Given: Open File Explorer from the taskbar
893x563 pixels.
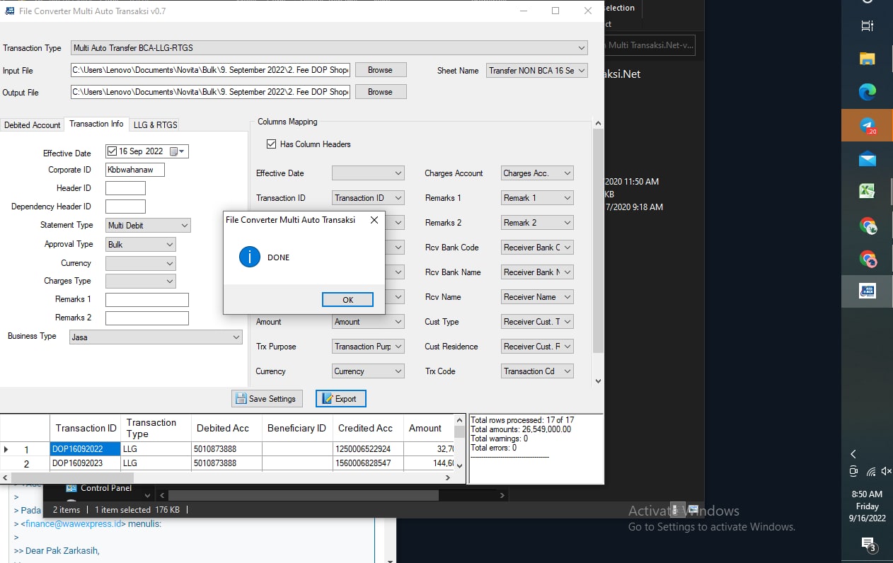Looking at the screenshot, I should pyautogui.click(x=868, y=59).
